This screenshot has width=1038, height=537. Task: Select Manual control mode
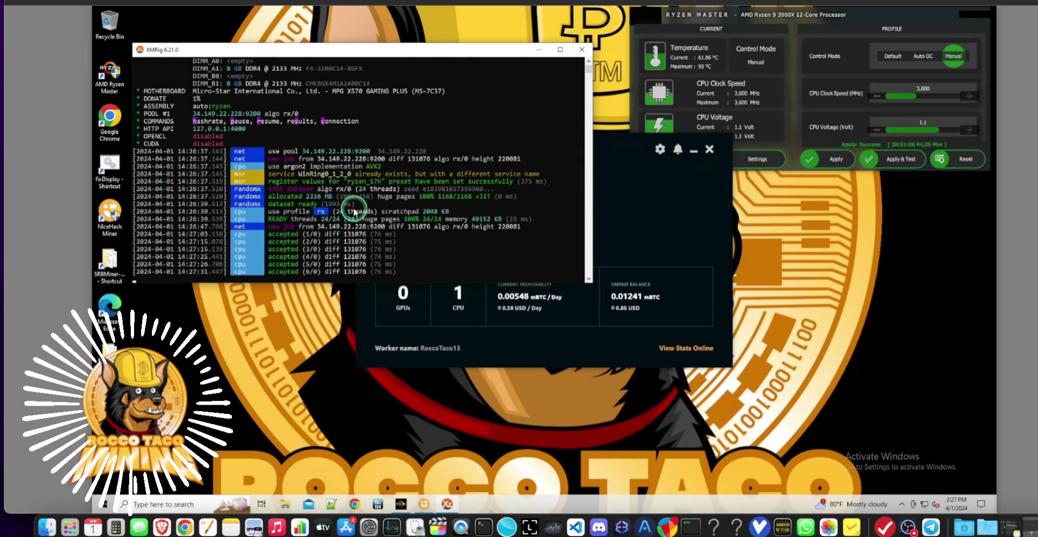pyautogui.click(x=954, y=56)
